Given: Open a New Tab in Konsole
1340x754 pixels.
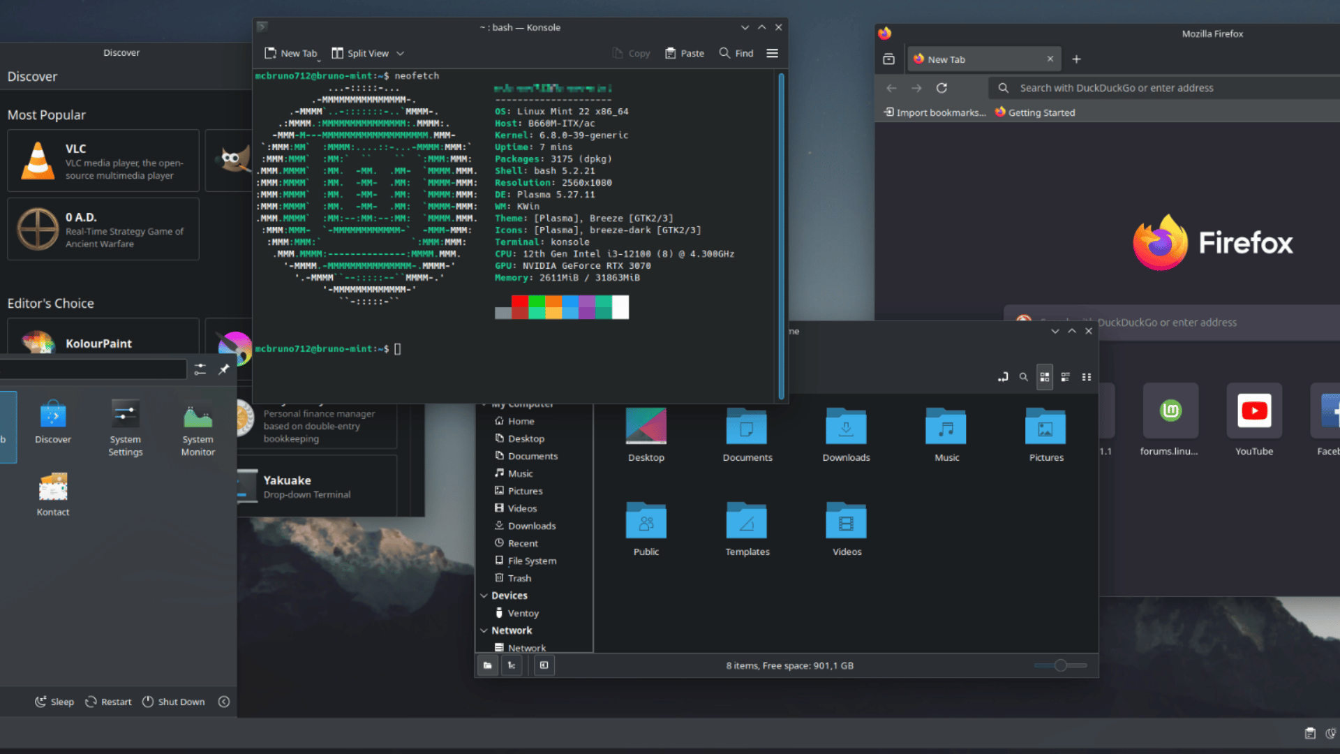Looking at the screenshot, I should point(290,53).
